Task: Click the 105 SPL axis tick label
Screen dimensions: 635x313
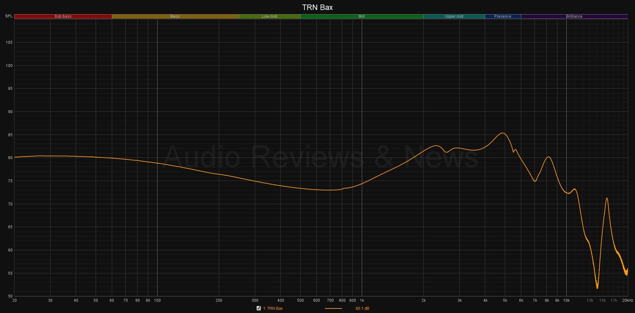Action: (9, 43)
